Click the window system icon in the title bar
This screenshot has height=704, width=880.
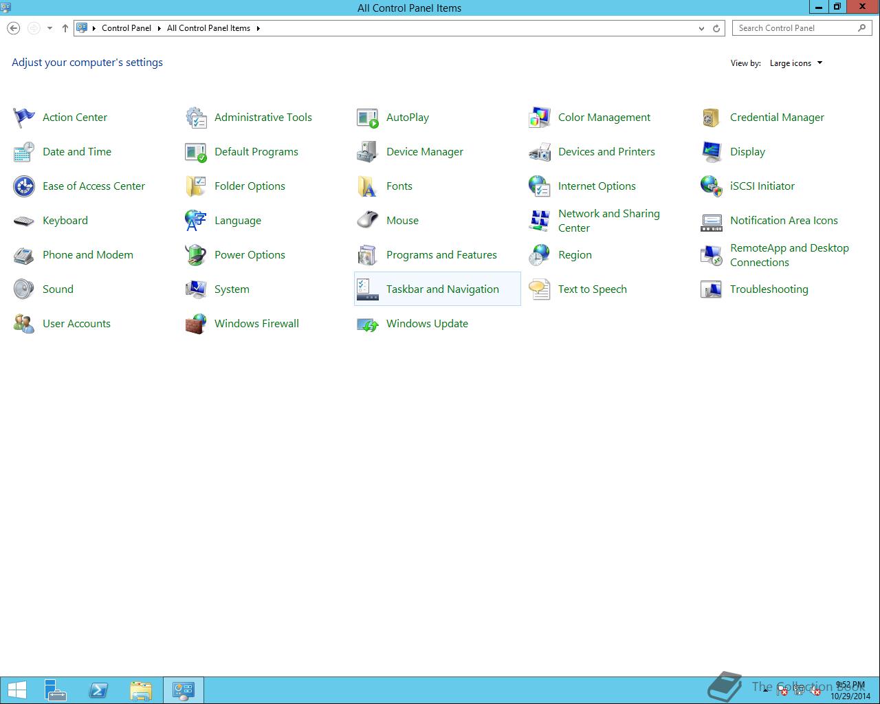coord(5,8)
